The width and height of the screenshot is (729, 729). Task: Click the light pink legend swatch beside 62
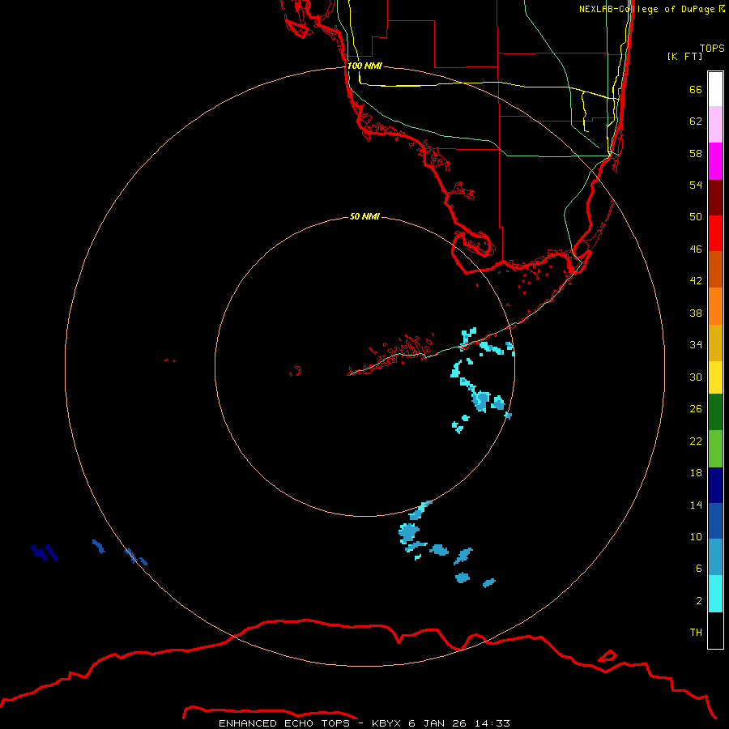click(715, 125)
